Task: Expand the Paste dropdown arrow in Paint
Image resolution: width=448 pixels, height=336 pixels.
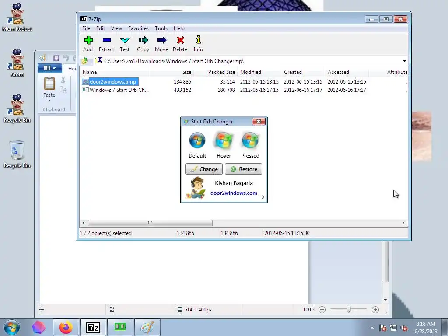Action: [x=49, y=101]
